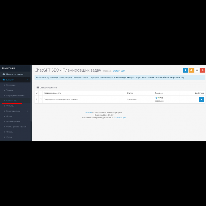Screen dimensions: 206x206
Task: Click the orange copy project button
Action: coord(191,70)
